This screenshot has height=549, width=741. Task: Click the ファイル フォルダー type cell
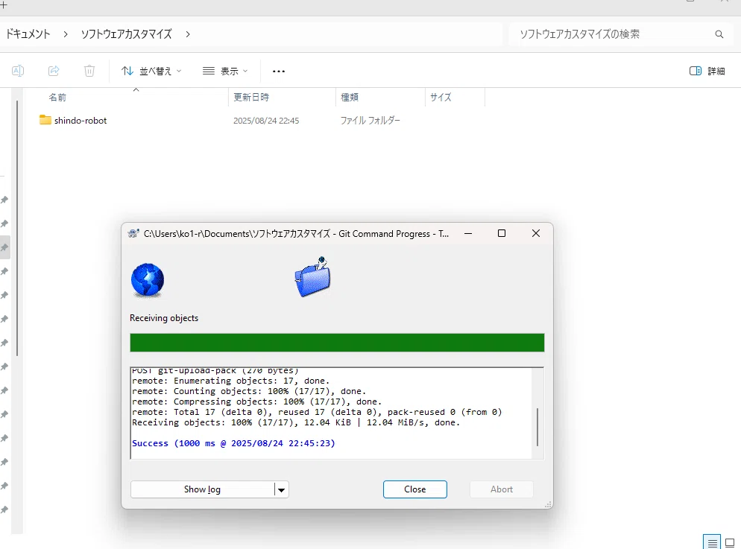[370, 121]
